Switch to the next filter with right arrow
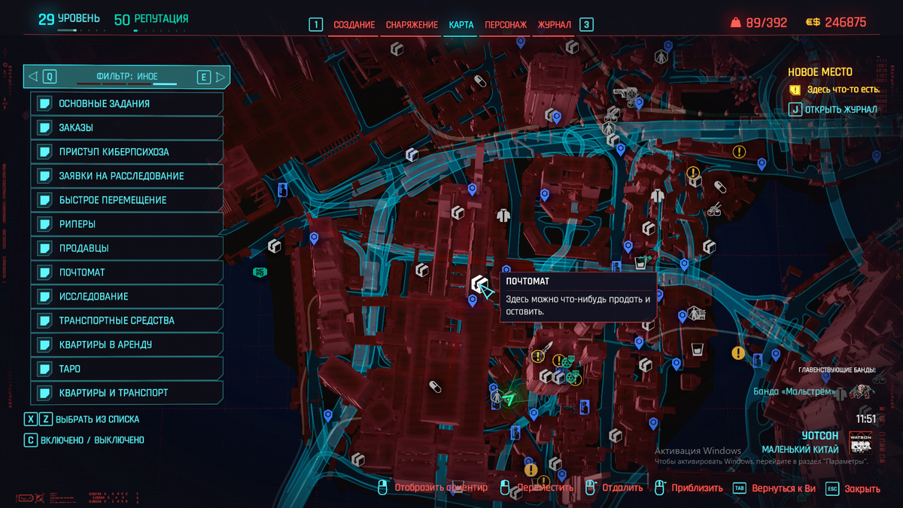The height and width of the screenshot is (508, 903). [220, 77]
